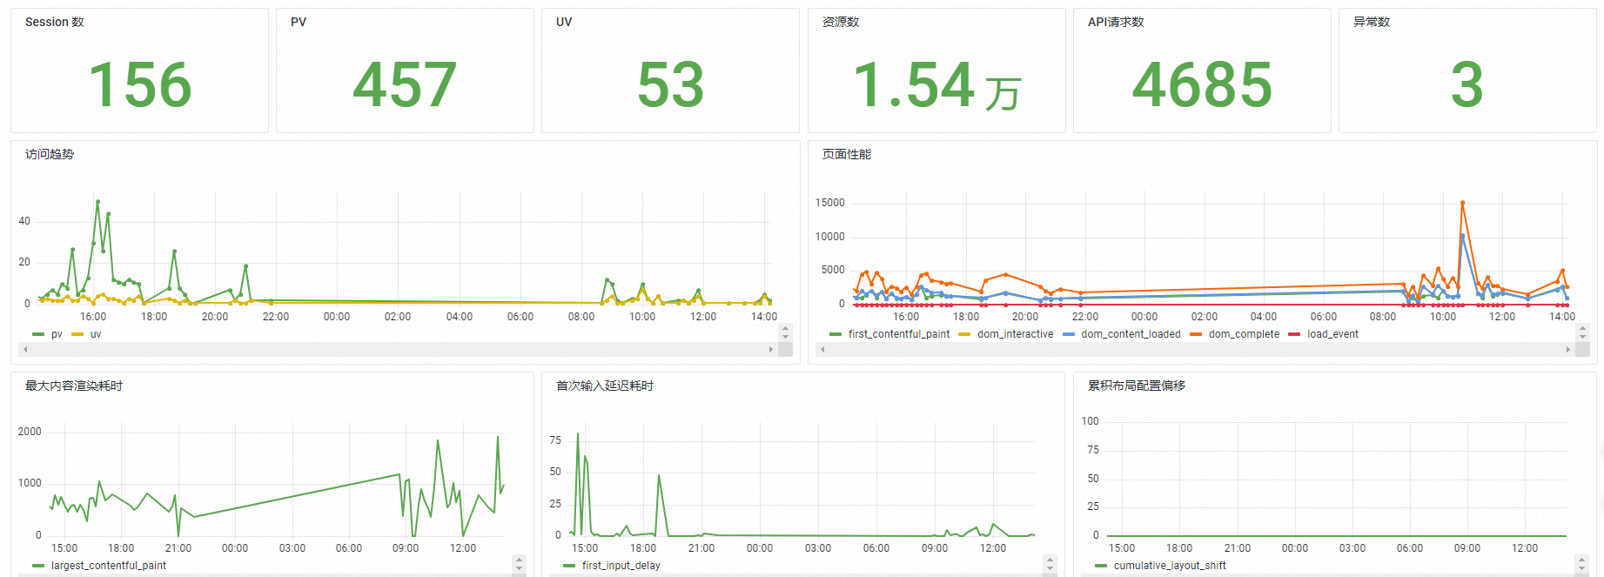Toggle cumulative_layout_shift legend label

[1170, 566]
